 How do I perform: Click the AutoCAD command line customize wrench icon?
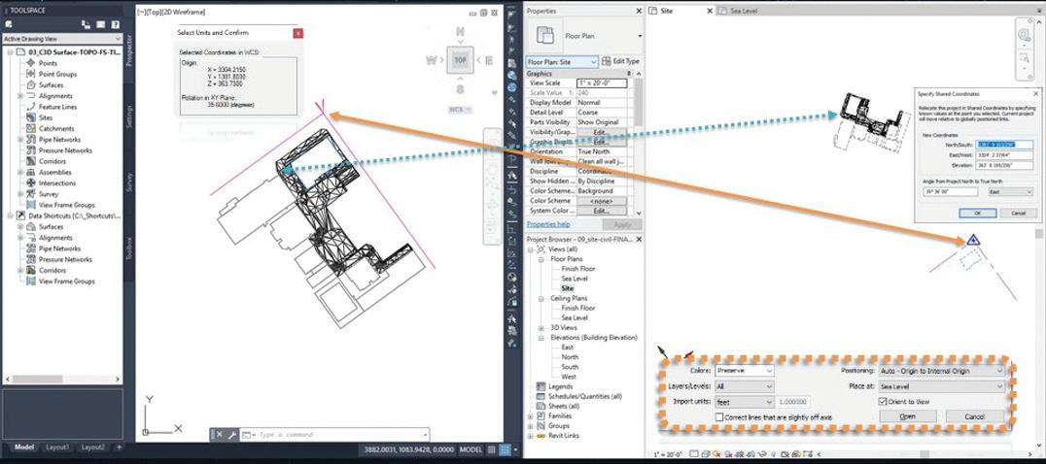pyautogui.click(x=232, y=435)
